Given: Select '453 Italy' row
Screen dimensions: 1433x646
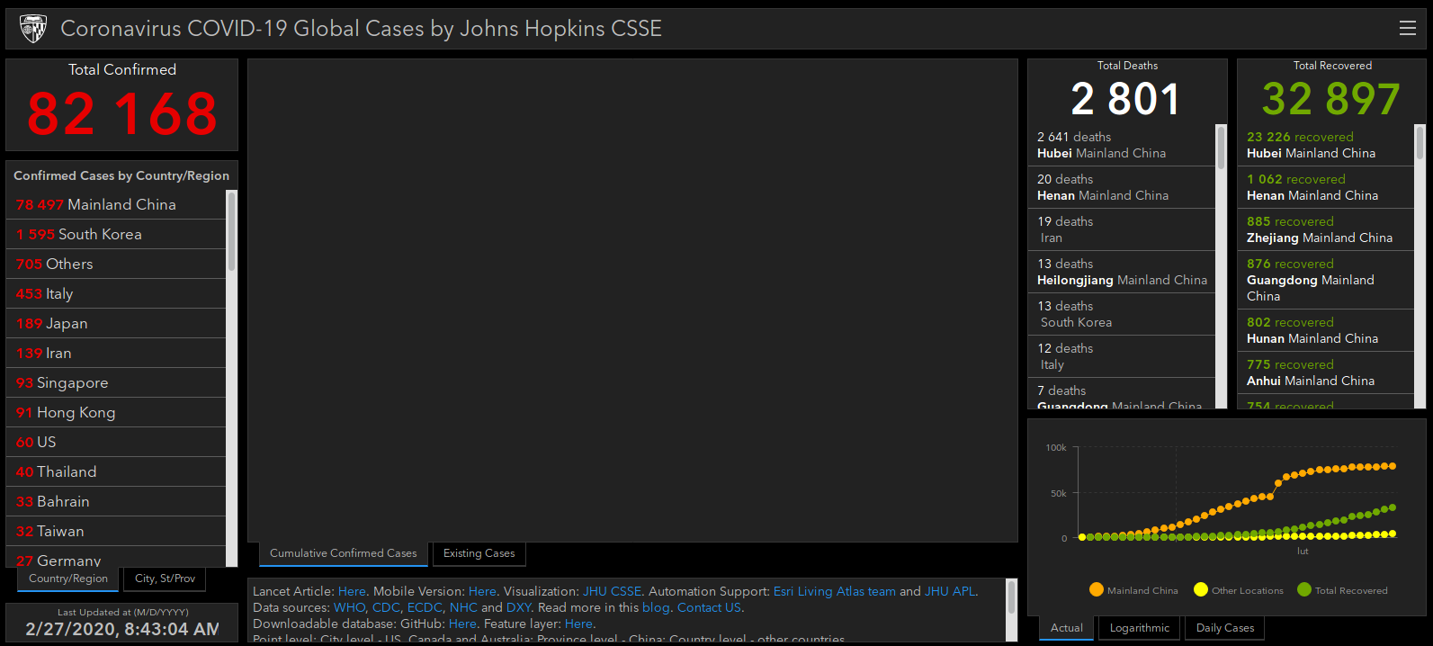Looking at the screenshot, I should 118,293.
